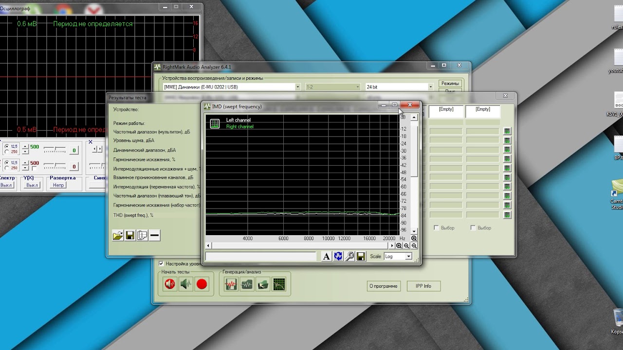Open graph for noise level row
This screenshot has width=623, height=350.
tap(507, 140)
